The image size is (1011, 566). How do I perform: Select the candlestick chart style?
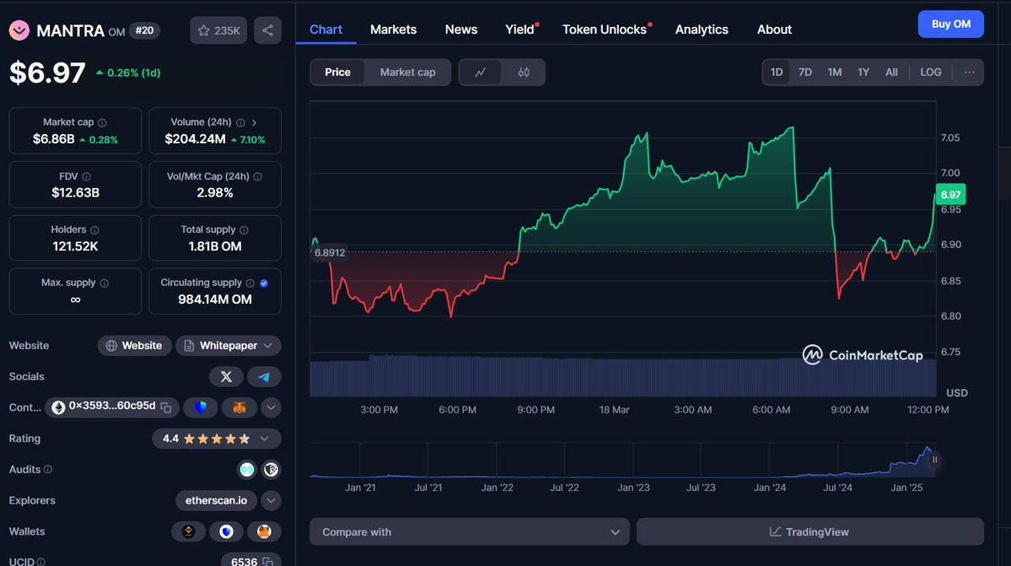pos(524,73)
